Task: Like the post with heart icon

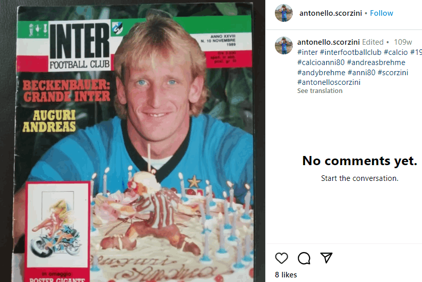Action: pyautogui.click(x=282, y=258)
